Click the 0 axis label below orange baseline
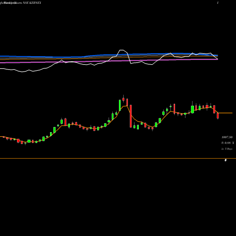236x236 pixels. (x=226, y=160)
